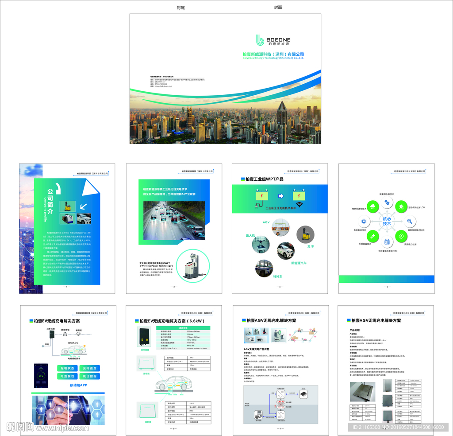Image resolution: width=453 pixels, height=436 pixels.
Task: Click the 充电状态 button
Action: pyautogui.click(x=67, y=368)
